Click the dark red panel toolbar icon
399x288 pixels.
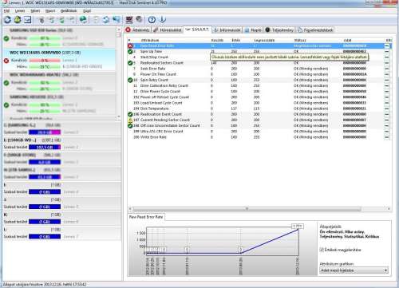click(x=129, y=20)
